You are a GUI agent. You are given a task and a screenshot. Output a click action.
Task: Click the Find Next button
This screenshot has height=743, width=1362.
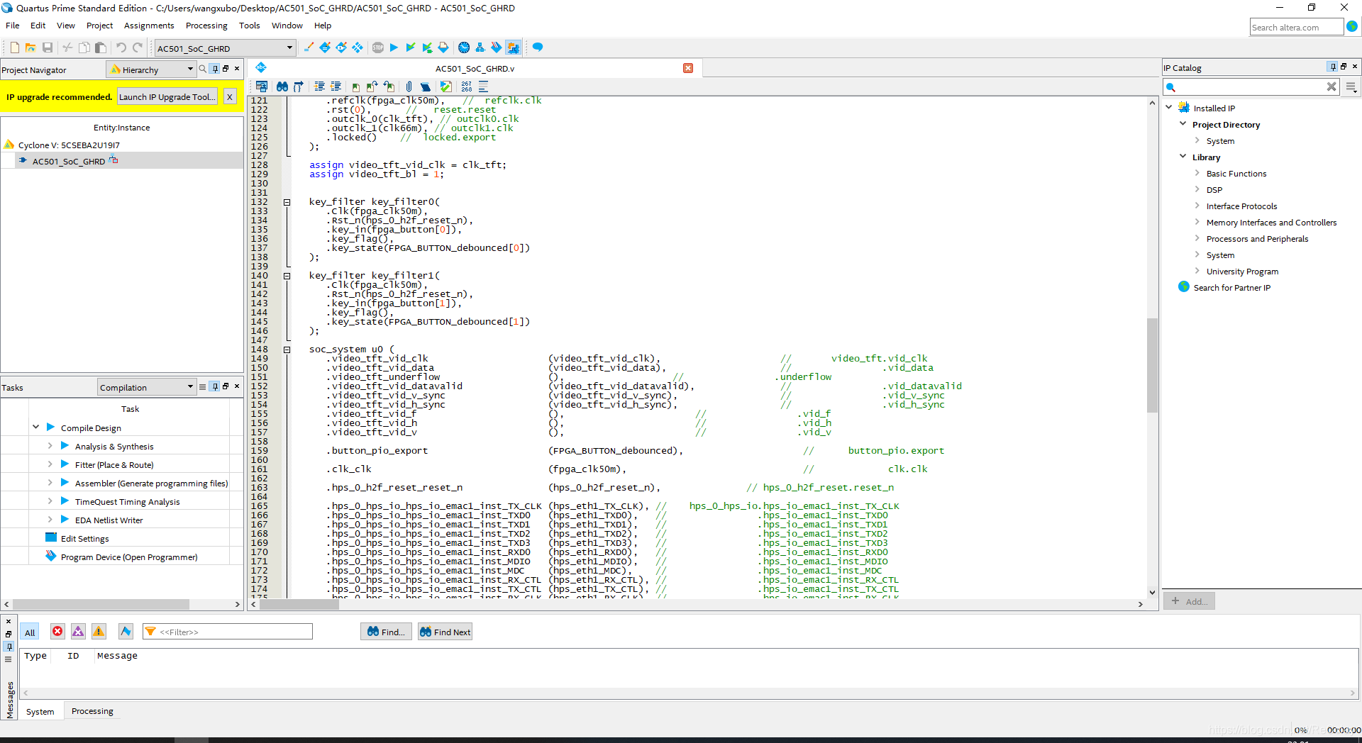pyautogui.click(x=445, y=632)
